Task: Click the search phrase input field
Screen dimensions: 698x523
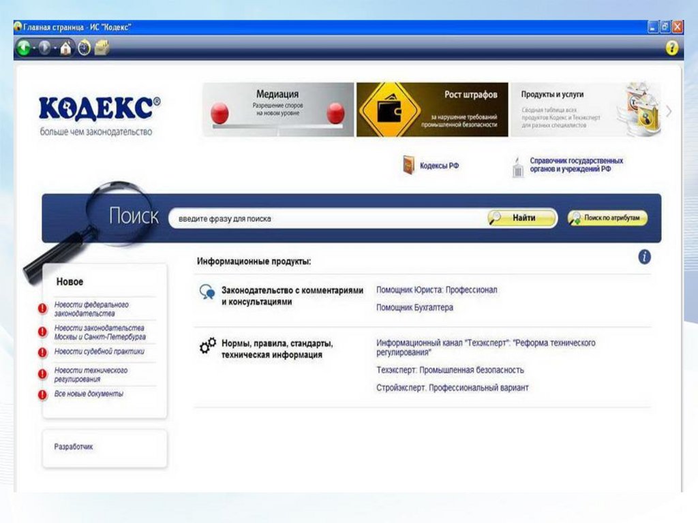Action: pyautogui.click(x=329, y=219)
